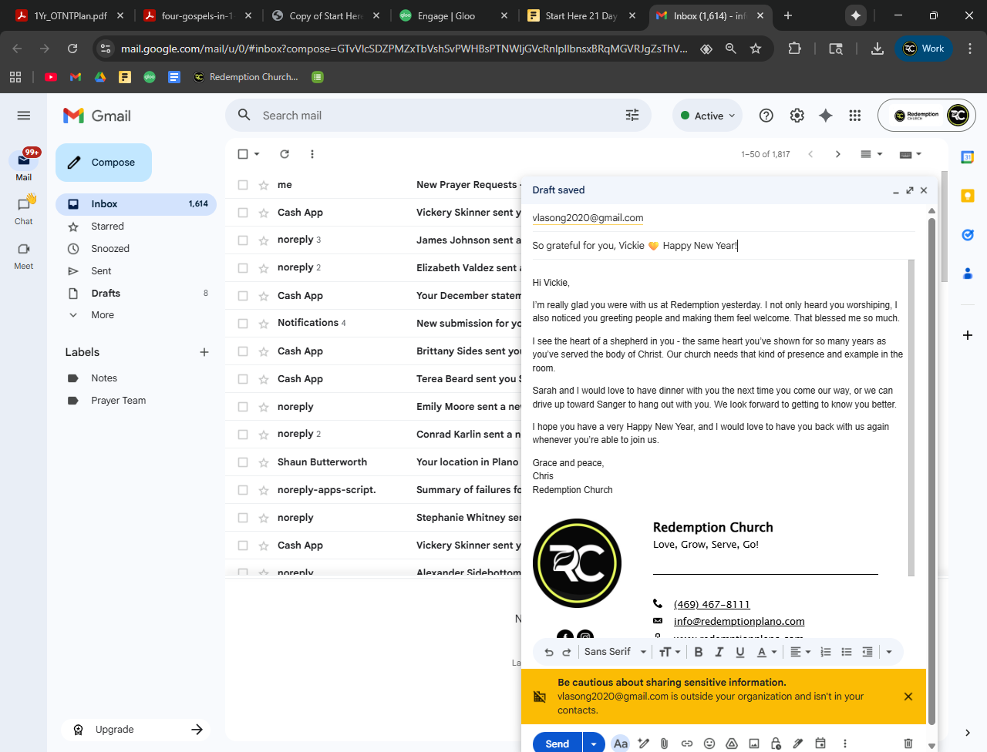This screenshot has height=752, width=987.
Task: Toggle confidential mode lock icon
Action: 776,744
